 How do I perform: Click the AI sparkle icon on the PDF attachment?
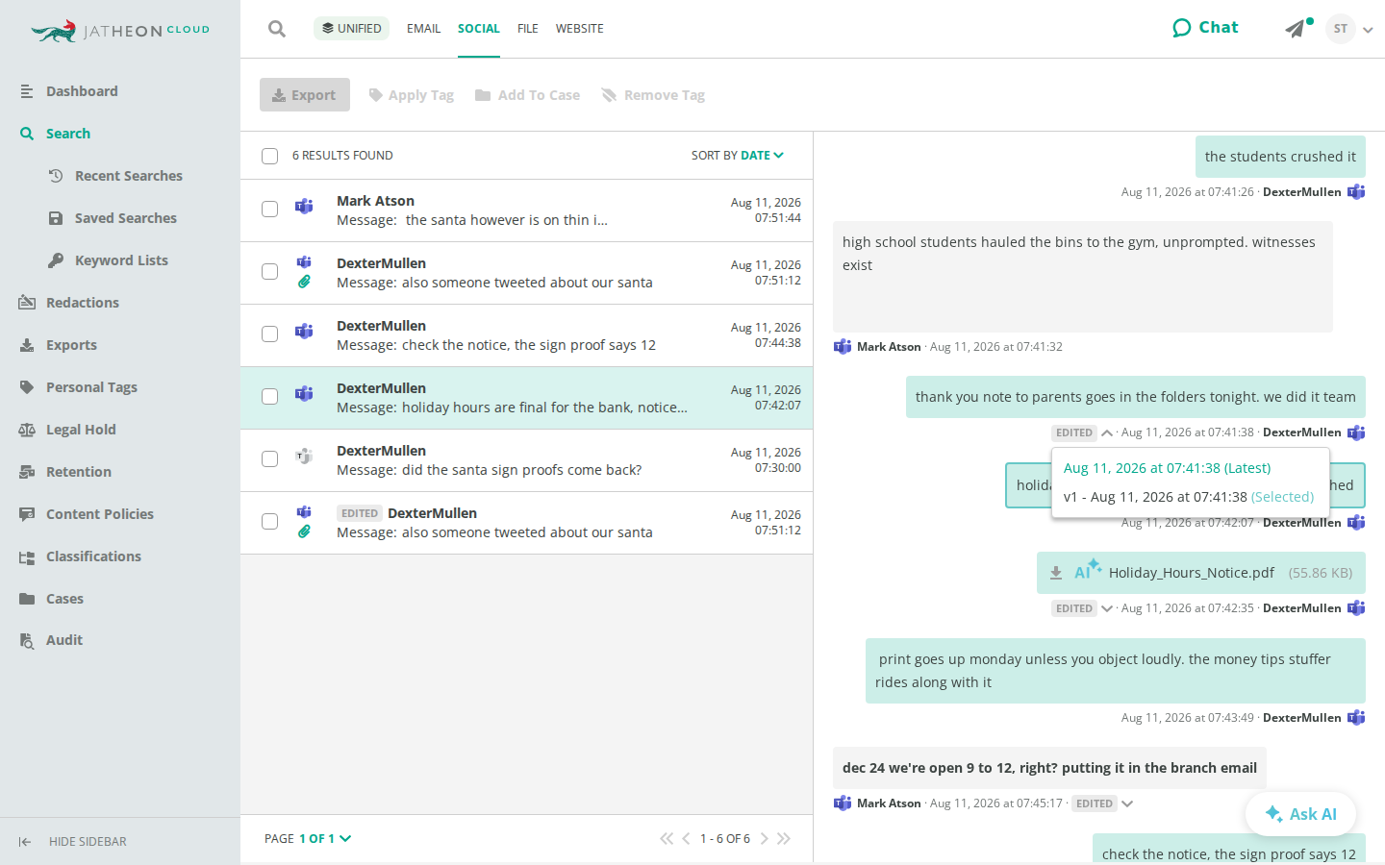(x=1088, y=570)
